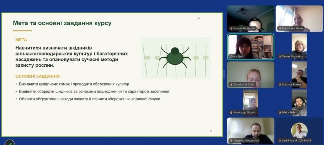The image size is (324, 145).
Task: Click muted mic icon beside Соколов Роман
Action: 280,85
